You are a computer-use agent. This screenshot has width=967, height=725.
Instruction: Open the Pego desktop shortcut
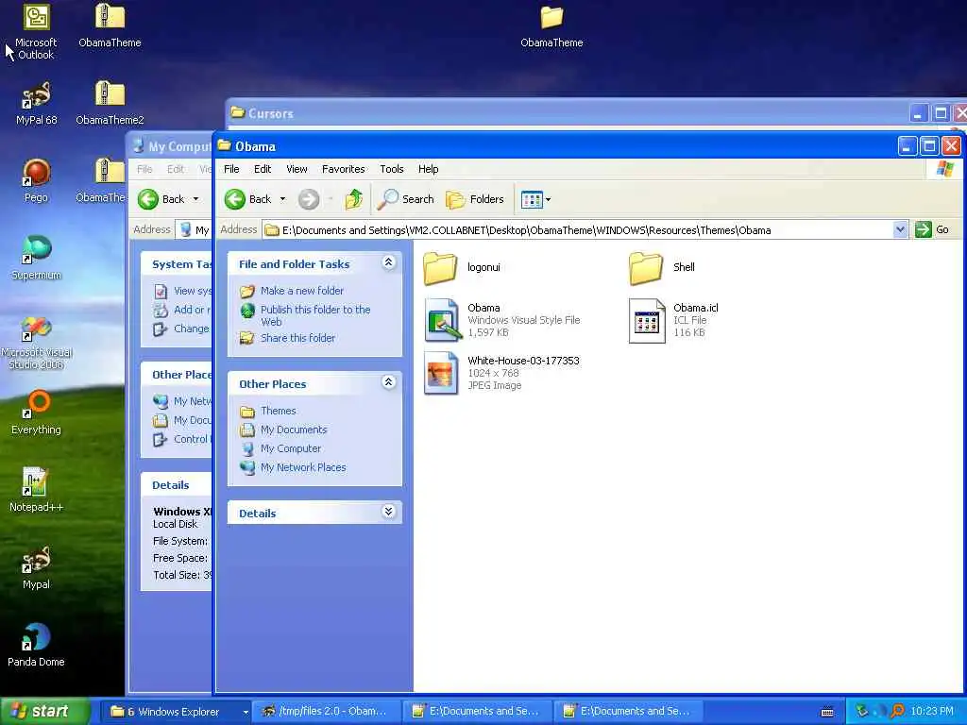(x=36, y=180)
